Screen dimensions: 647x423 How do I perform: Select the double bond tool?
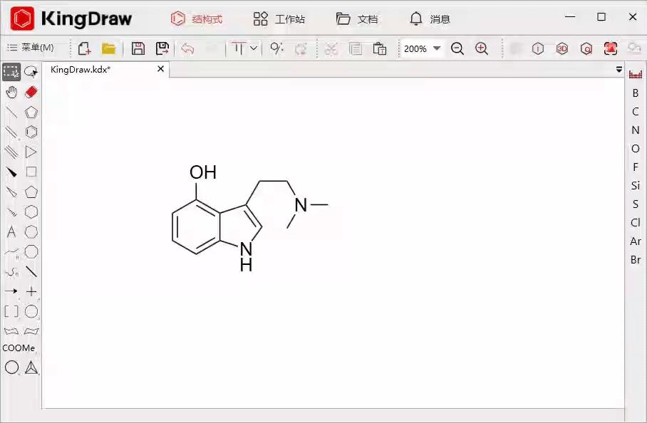pyautogui.click(x=11, y=132)
